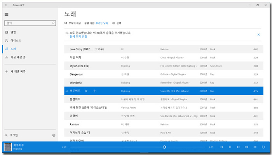
Task: Start shuffle play of all songs
Action: [x=72, y=23]
